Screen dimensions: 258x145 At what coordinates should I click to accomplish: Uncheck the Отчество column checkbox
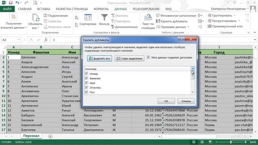(87, 87)
